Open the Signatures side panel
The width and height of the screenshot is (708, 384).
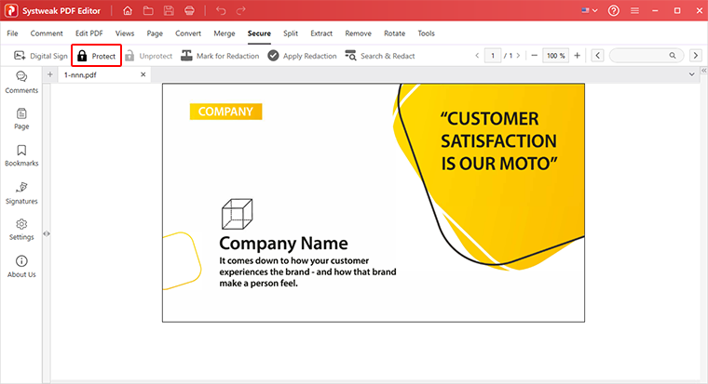click(21, 193)
